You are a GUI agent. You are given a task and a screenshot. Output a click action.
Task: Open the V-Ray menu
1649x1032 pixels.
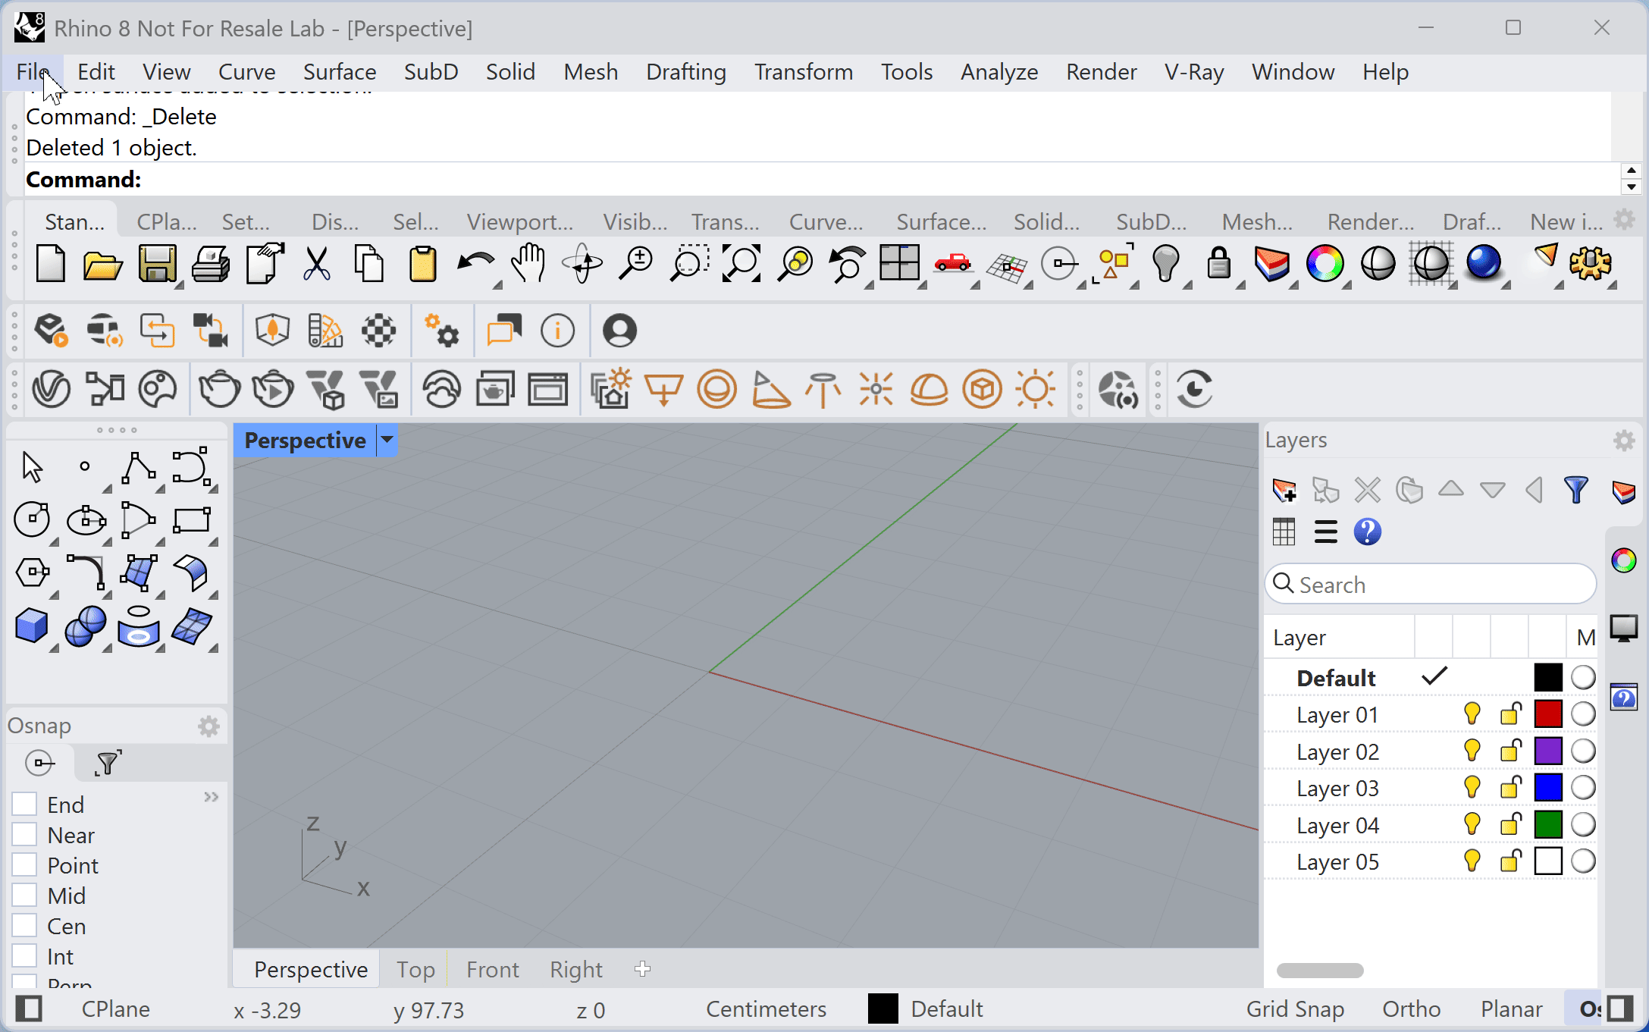point(1194,72)
